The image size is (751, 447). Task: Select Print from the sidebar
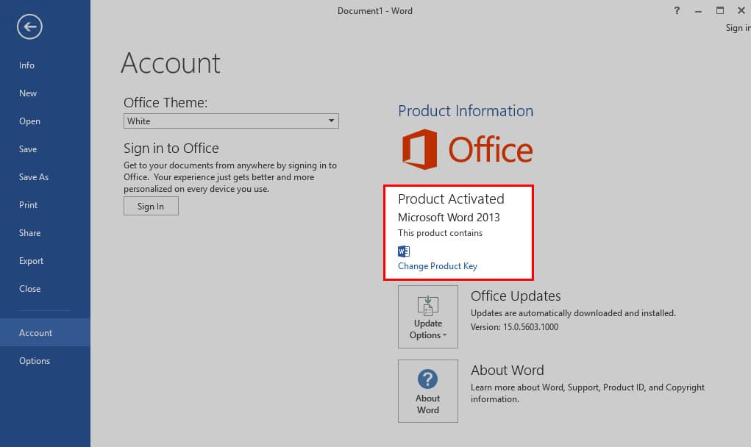coord(45,205)
